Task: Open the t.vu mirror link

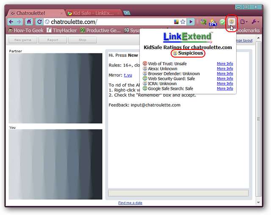Action: click(128, 75)
